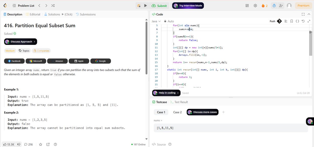Viewport: 314px width, 147px height.
Task: Open the profile avatar menu
Action: pyautogui.click(x=289, y=5)
